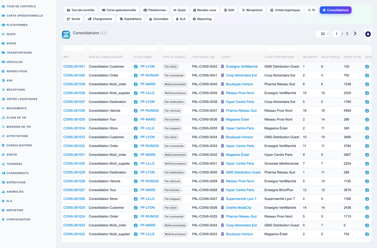Viewport: 377px width, 248px height.
Task: Click the Type de conso filter field
Action: click(175, 48)
